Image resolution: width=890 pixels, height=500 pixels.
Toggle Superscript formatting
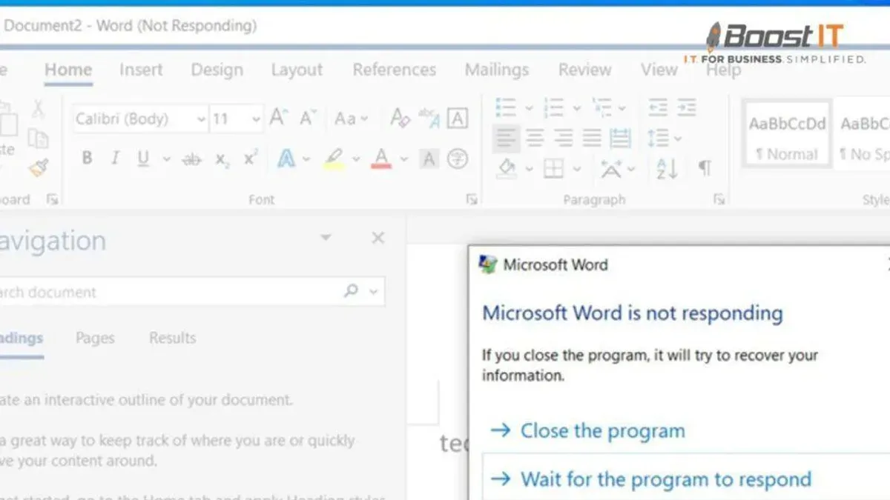click(251, 158)
